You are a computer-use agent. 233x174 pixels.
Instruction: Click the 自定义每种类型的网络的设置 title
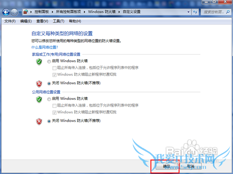(x=62, y=34)
